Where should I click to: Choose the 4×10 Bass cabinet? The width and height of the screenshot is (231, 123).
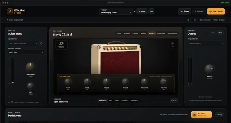[135, 101]
